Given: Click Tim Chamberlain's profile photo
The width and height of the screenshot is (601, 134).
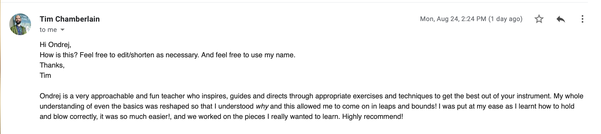Looking at the screenshot, I should click(20, 24).
